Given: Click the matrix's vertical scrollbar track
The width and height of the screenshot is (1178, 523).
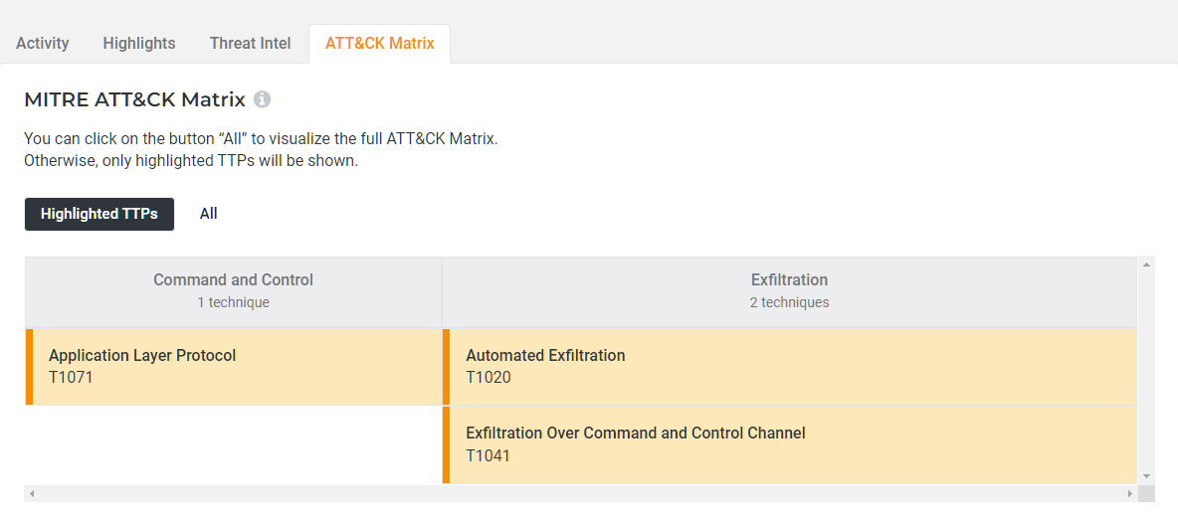Looking at the screenshot, I should [x=1146, y=370].
